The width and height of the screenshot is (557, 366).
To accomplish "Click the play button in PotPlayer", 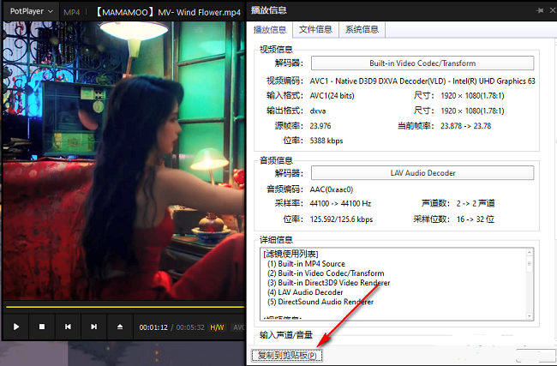I will tap(16, 327).
